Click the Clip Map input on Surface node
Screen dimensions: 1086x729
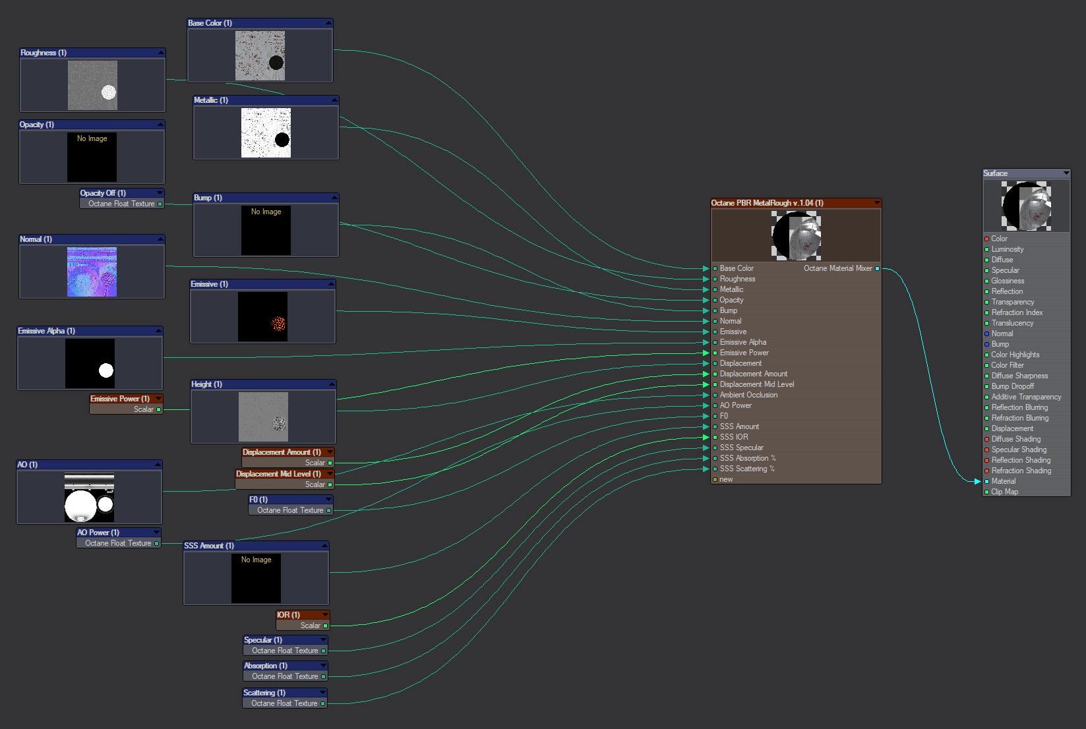click(x=987, y=492)
